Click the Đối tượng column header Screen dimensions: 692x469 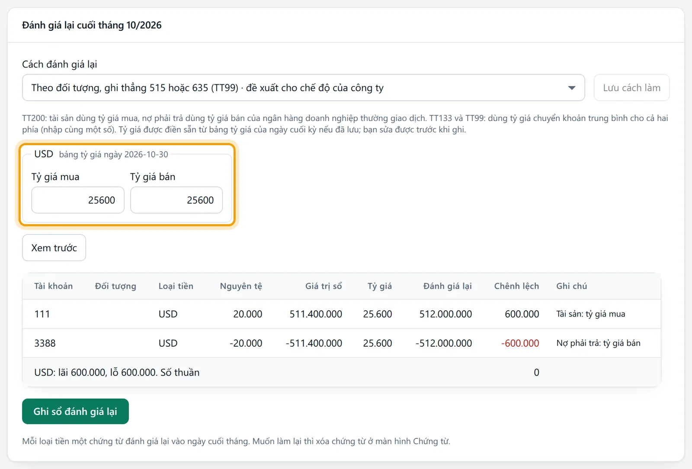coord(115,286)
